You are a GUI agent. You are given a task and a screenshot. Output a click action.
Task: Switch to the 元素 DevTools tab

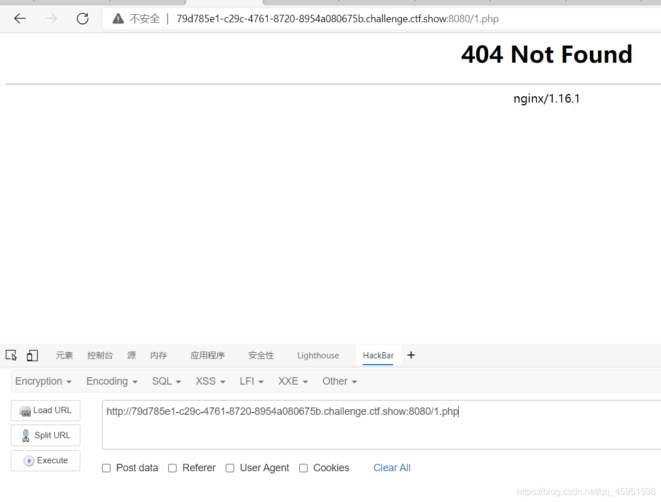64,356
